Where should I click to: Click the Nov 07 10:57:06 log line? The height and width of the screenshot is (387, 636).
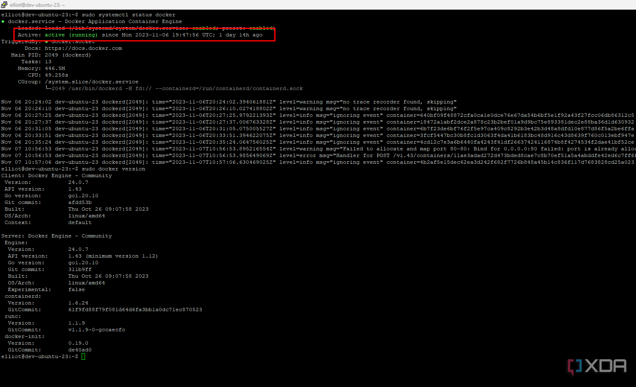pos(318,162)
